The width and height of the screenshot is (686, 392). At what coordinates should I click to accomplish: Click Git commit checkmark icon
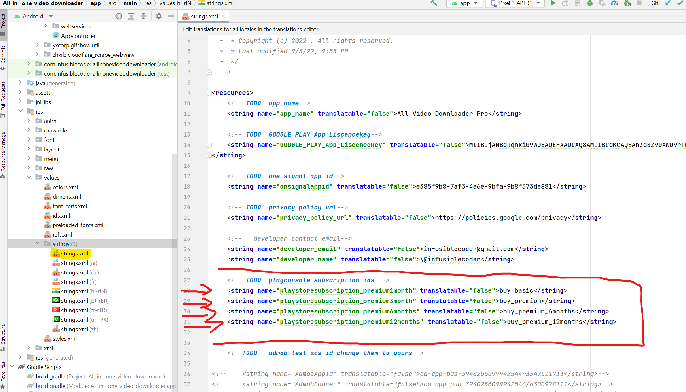pos(680,3)
